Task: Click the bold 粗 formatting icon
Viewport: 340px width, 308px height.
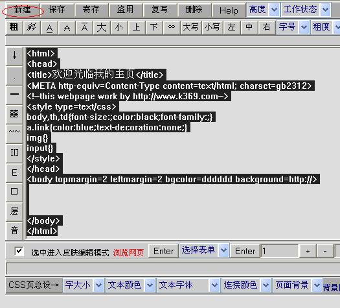Action: (x=14, y=28)
